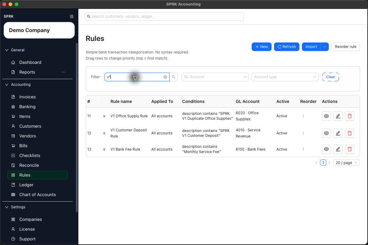Grab drag handle for V1 Customer Deposit Rule
The image size is (368, 245).
point(104,133)
